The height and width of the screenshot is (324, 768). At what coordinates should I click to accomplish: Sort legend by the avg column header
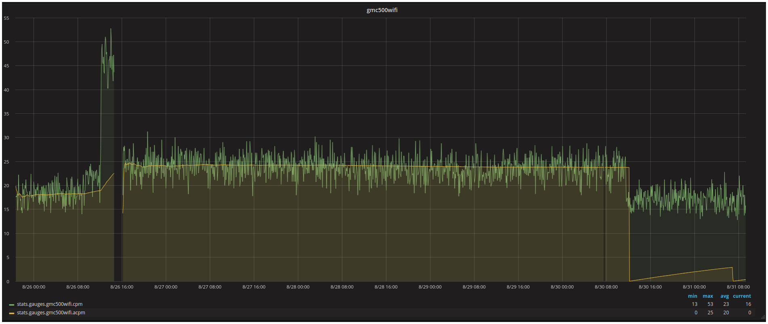tap(725, 296)
